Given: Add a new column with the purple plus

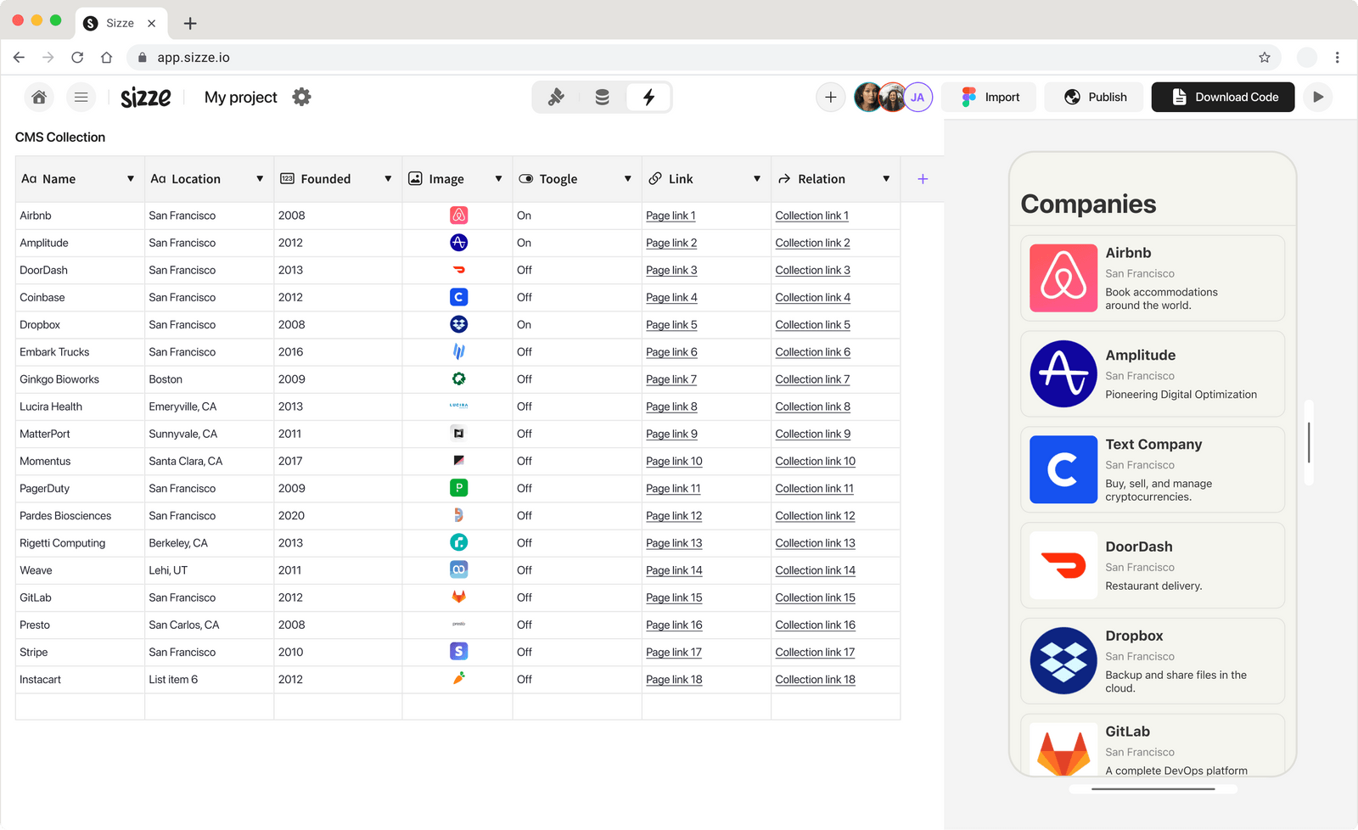Looking at the screenshot, I should (923, 179).
